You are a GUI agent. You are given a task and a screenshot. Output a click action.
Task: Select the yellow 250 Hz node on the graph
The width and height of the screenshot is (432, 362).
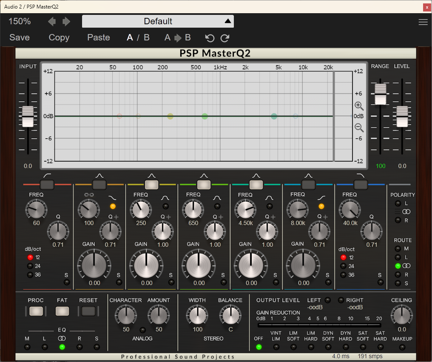170,116
